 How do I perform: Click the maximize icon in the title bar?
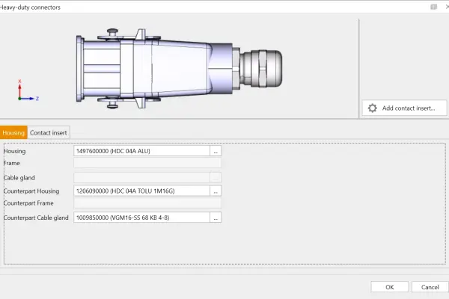(433, 7)
